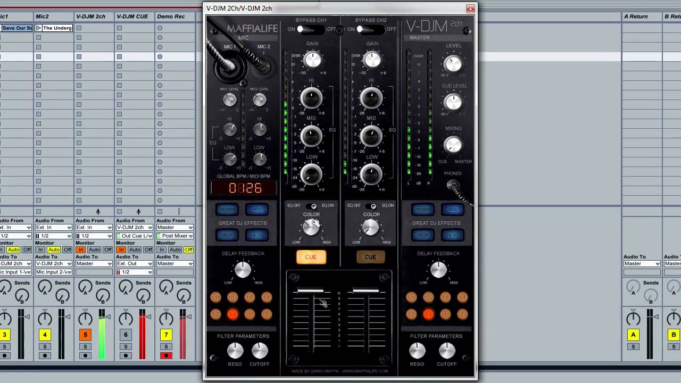Activate REVERSE effect in master section
Viewport: 681px width, 383px height.
423,210
